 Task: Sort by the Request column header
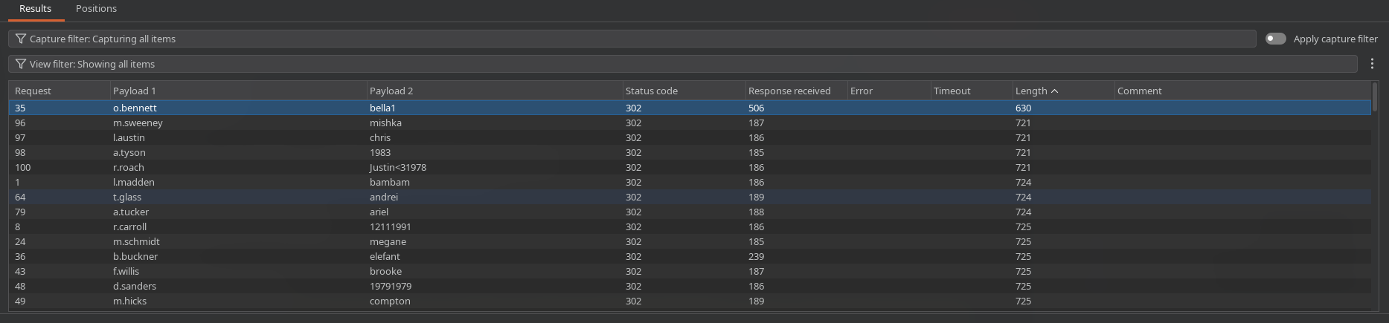tap(60, 91)
